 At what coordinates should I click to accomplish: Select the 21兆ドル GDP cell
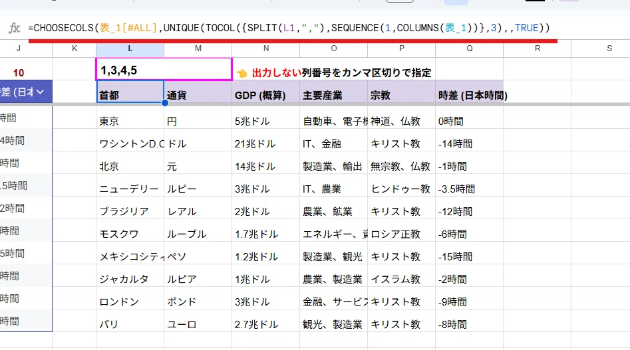click(x=266, y=140)
